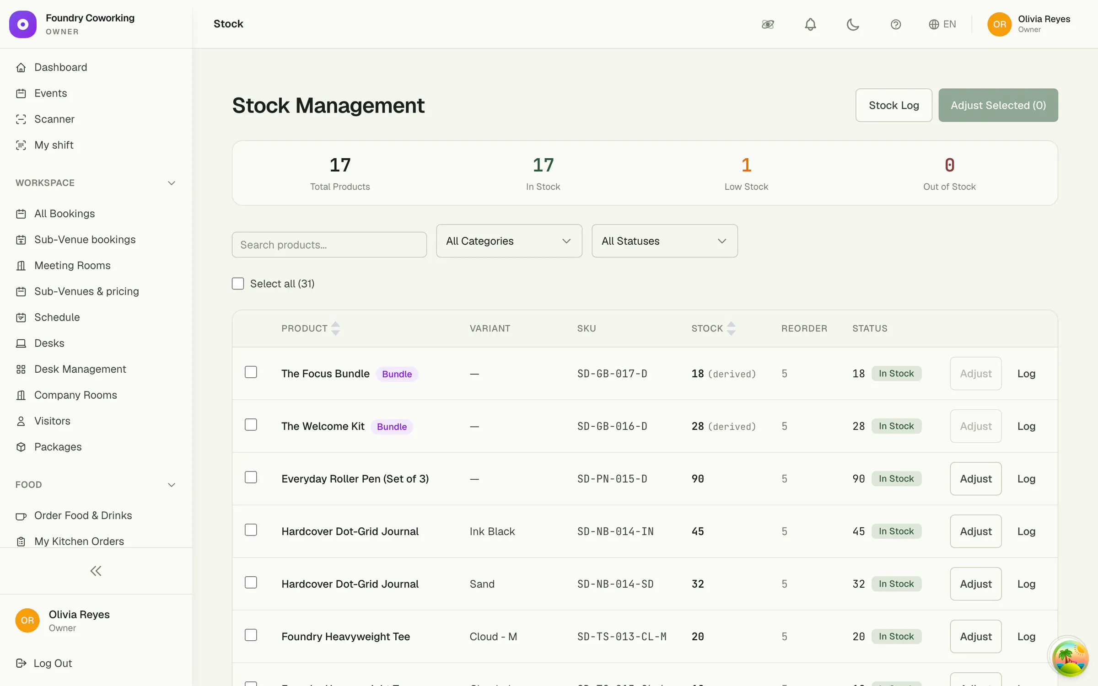1098x686 pixels.
Task: Click the eye-like icon left of the bell
Action: point(768,24)
